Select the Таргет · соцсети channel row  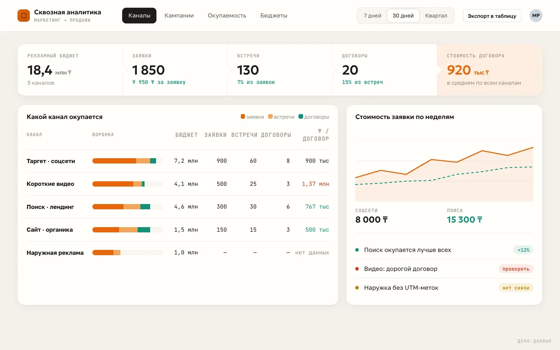pyautogui.click(x=178, y=161)
